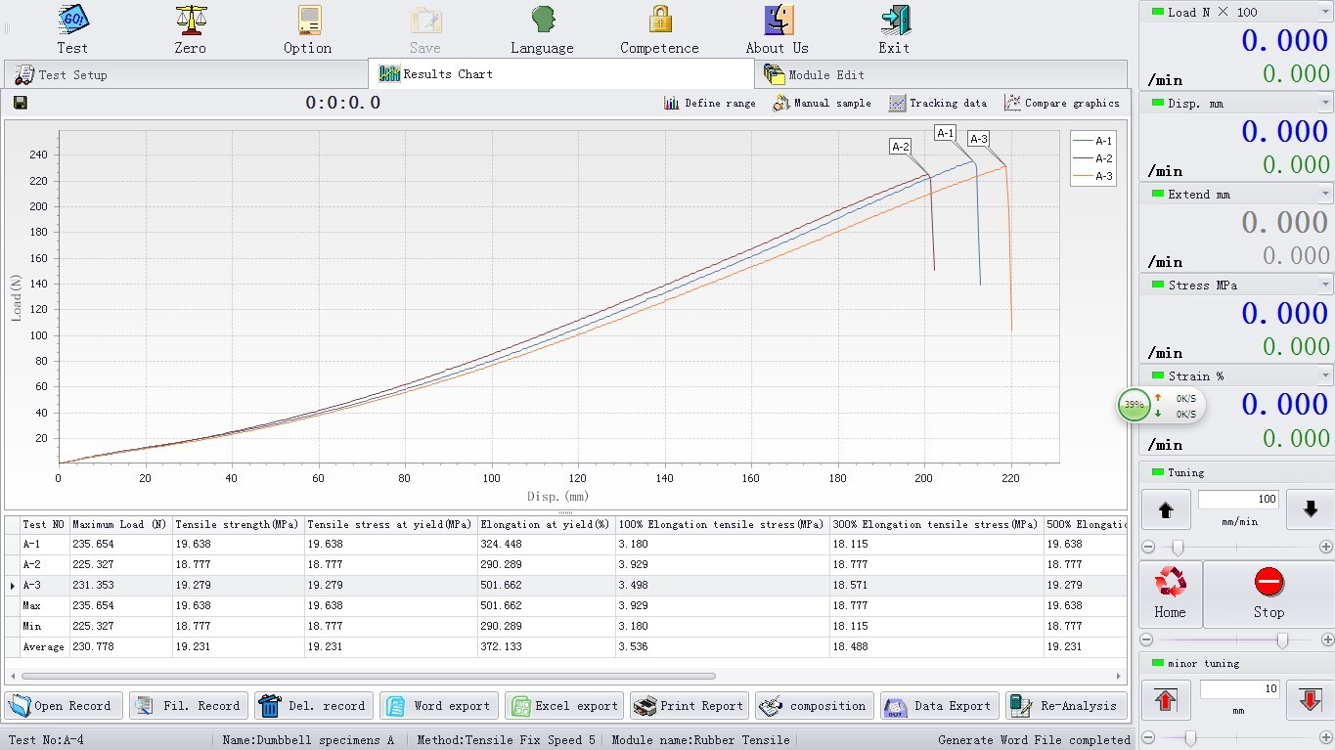
Task: Expand the Strain % channel dropdown
Action: pyautogui.click(x=1325, y=375)
